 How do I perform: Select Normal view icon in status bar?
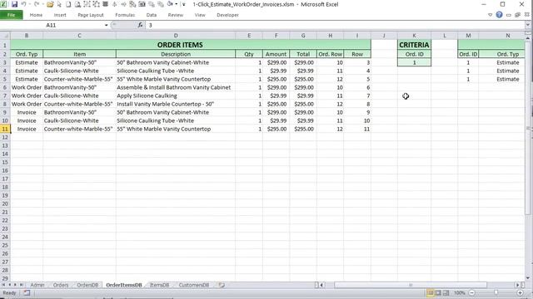click(x=431, y=292)
